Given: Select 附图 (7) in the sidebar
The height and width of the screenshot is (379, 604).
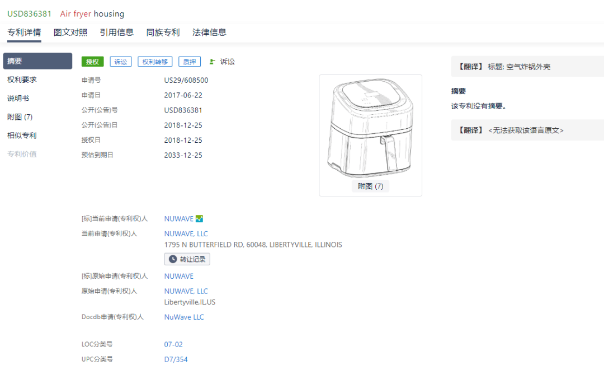Looking at the screenshot, I should (20, 117).
